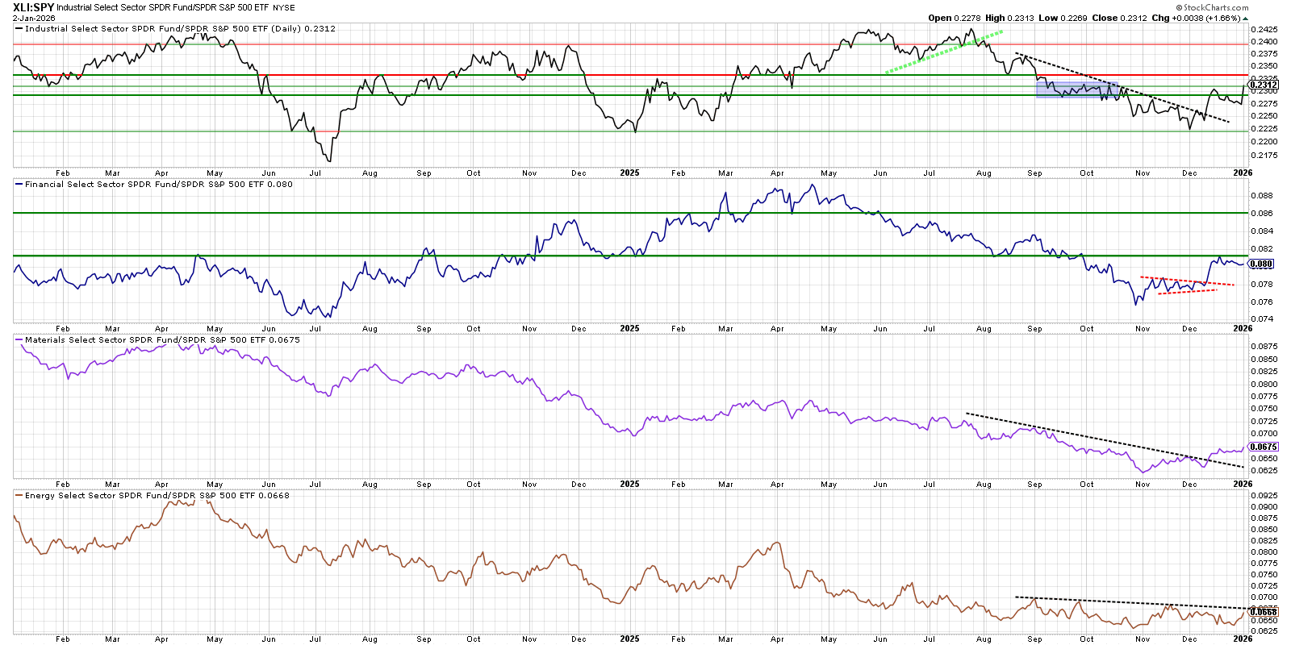Click the 0.086 axis value in Financial panel
This screenshot has height=645, width=1291.
[x=1262, y=214]
